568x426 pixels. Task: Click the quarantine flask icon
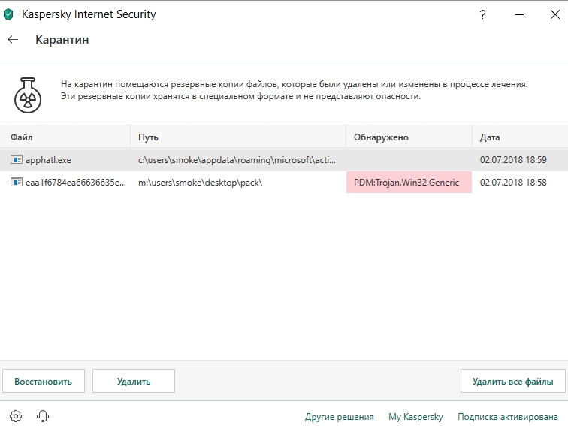28,94
